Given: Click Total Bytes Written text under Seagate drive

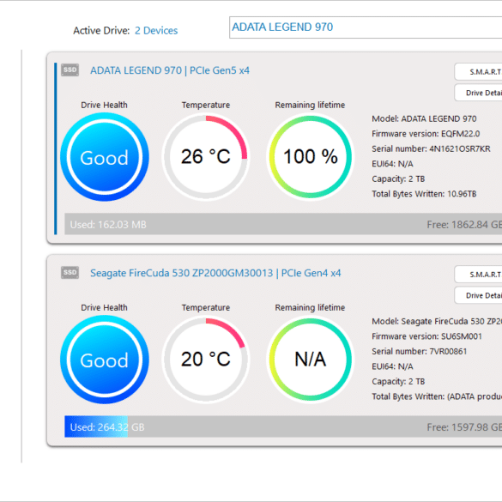Looking at the screenshot, I should coord(437,396).
